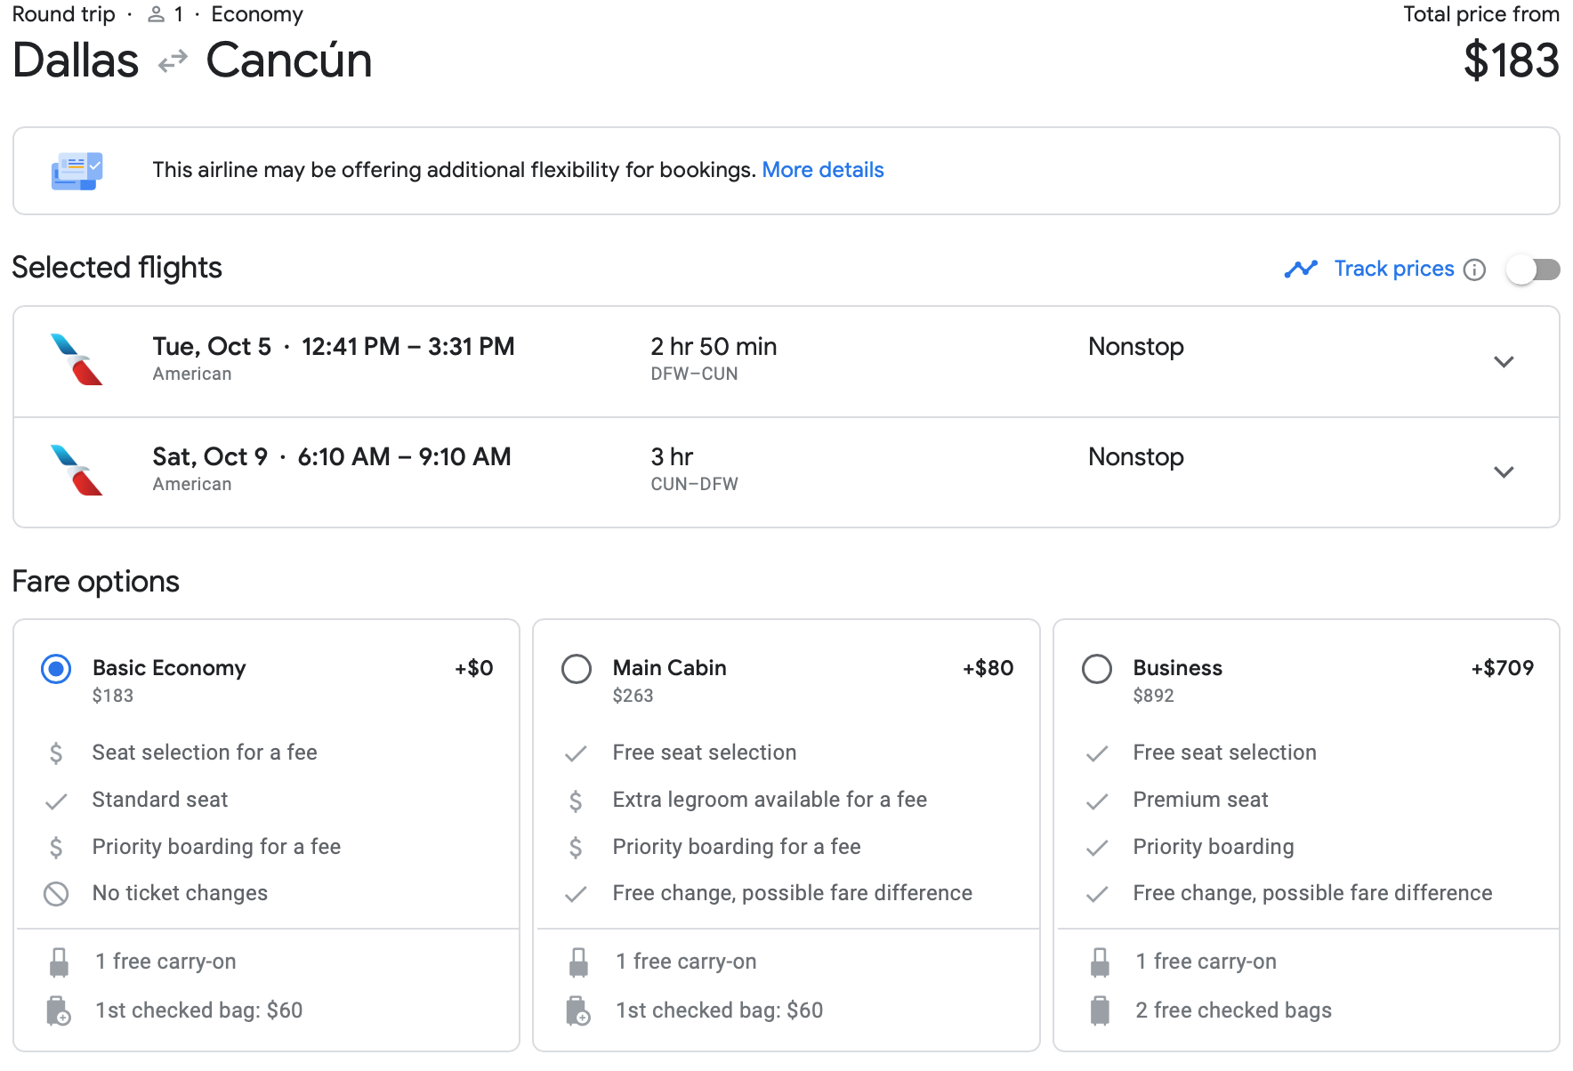Click the Basic Economy fare title
Viewport: 1573px width, 1071px height.
169,668
